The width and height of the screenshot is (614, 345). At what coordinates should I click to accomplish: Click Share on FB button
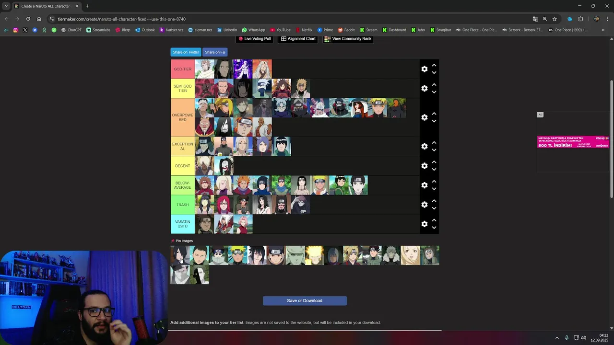coord(215,52)
